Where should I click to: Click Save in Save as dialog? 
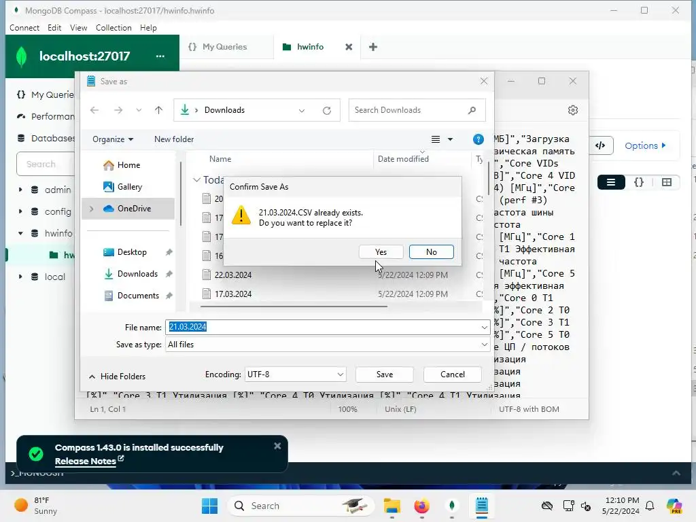(385, 375)
